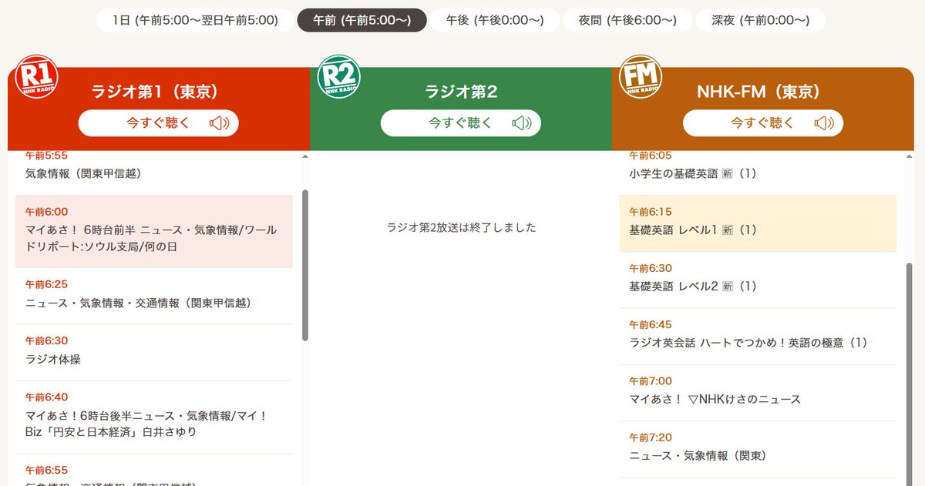
Task: Open ラジオ体操 program entry
Action: click(154, 352)
